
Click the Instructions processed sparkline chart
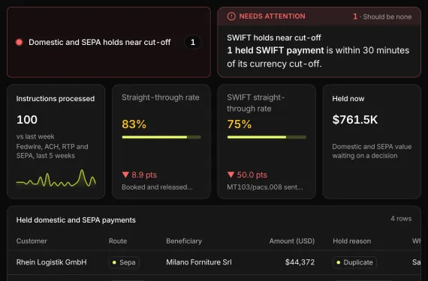tap(56, 178)
